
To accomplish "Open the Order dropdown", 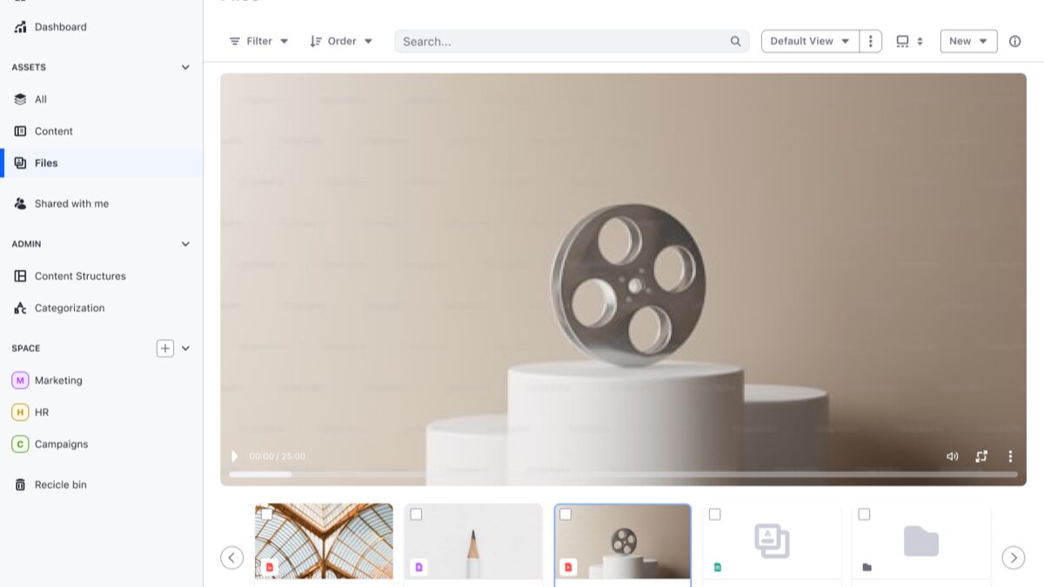I will coord(341,41).
